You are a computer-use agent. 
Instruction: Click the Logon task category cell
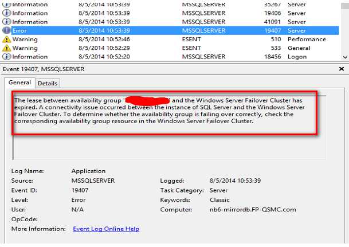[297, 57]
